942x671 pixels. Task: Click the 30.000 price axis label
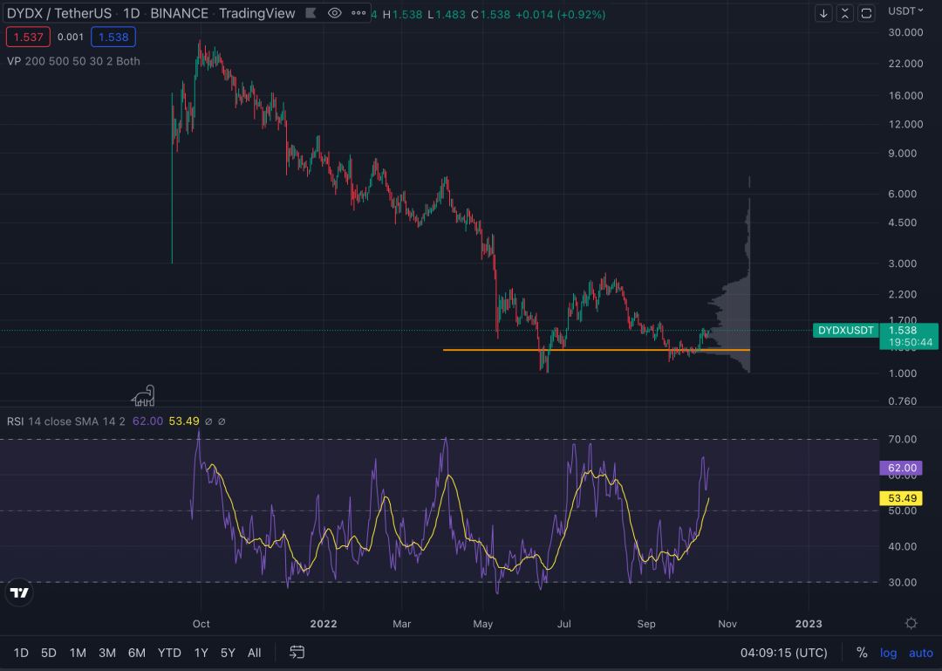coord(905,32)
